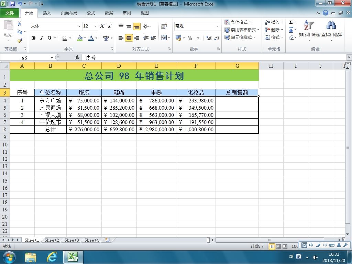Expand the Name Box dropdown arrow

(x=52, y=58)
